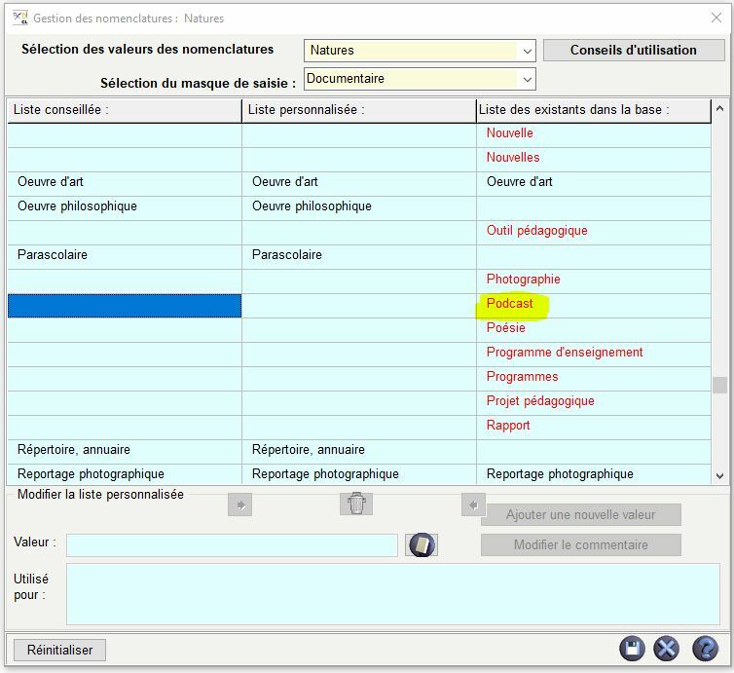Click the left arrow transfer icon
734x673 pixels.
point(473,505)
